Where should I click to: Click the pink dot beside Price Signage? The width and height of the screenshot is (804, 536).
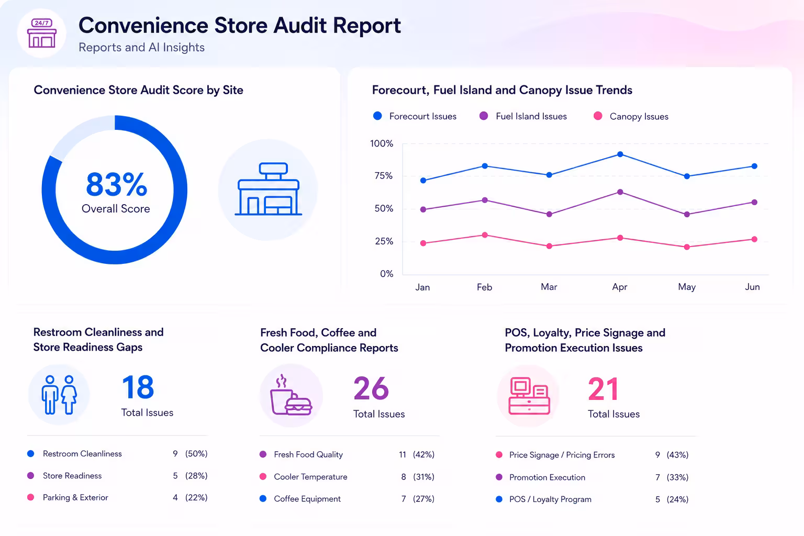[499, 455]
